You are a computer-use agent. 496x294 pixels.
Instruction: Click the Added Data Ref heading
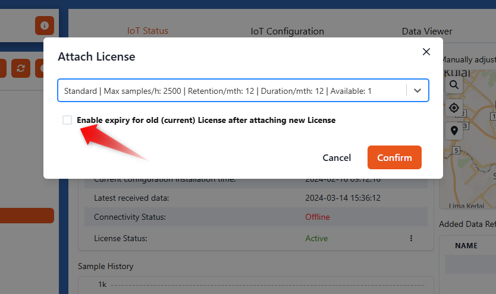click(x=467, y=224)
